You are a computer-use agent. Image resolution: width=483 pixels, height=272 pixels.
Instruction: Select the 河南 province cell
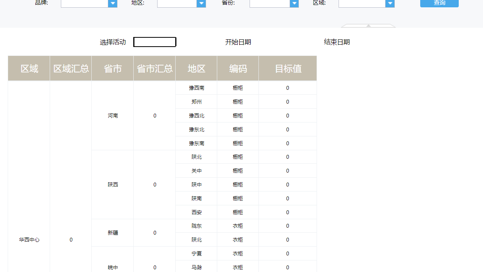(112, 116)
